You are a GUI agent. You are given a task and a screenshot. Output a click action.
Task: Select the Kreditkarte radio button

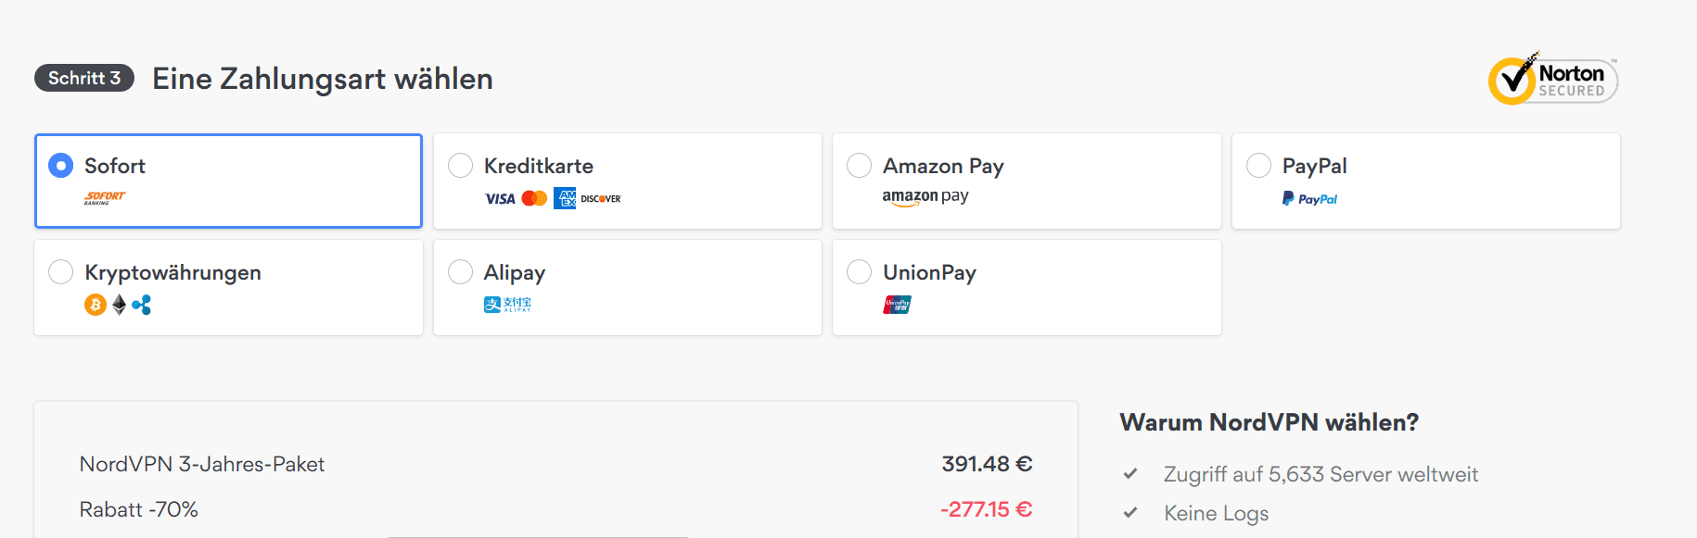pos(460,166)
